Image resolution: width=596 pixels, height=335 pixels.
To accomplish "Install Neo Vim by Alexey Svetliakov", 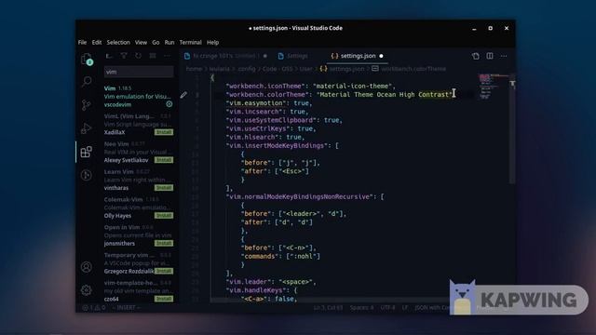I will (164, 160).
